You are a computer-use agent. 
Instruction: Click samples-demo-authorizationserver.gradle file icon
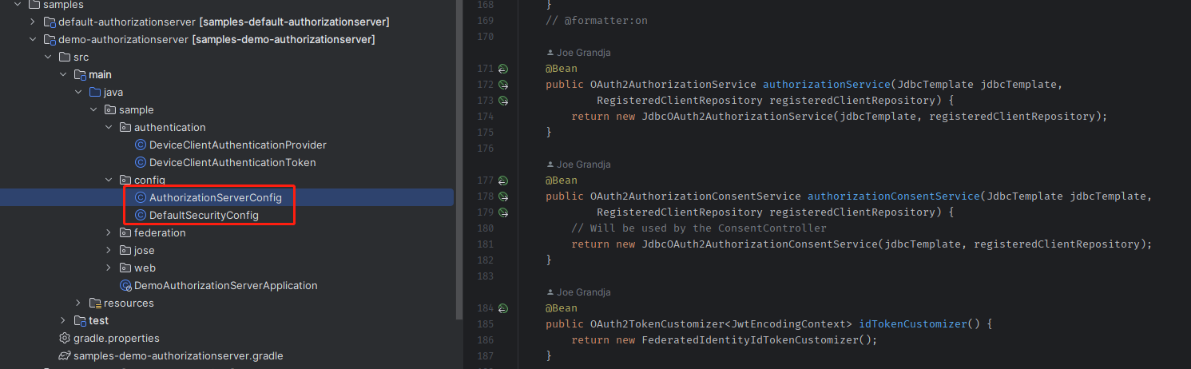click(x=65, y=355)
